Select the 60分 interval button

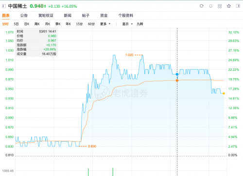[x=91, y=24]
